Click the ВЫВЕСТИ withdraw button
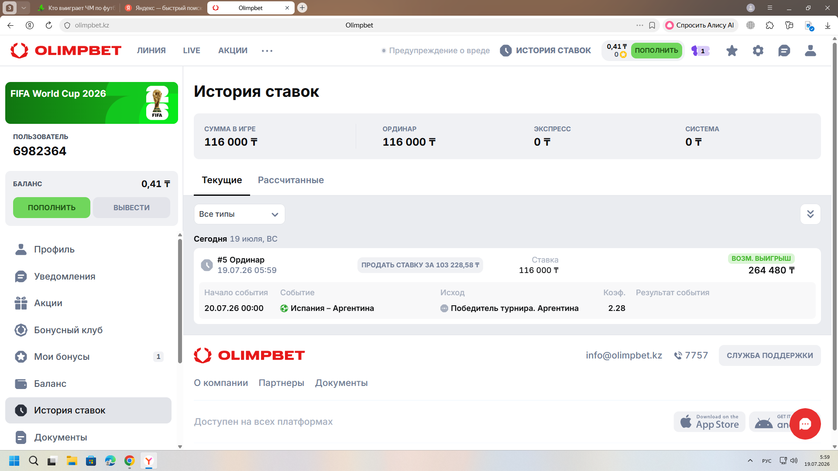 [x=131, y=208]
